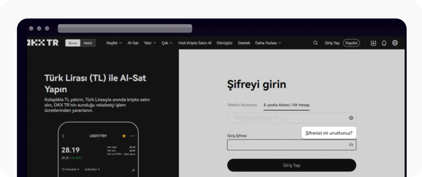Open the Destek menu item
The height and width of the screenshot is (177, 422).
click(244, 43)
